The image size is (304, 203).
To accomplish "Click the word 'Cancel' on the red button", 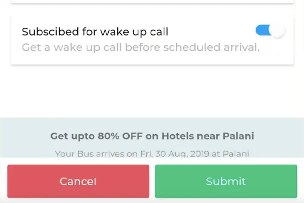I will coord(78,181).
